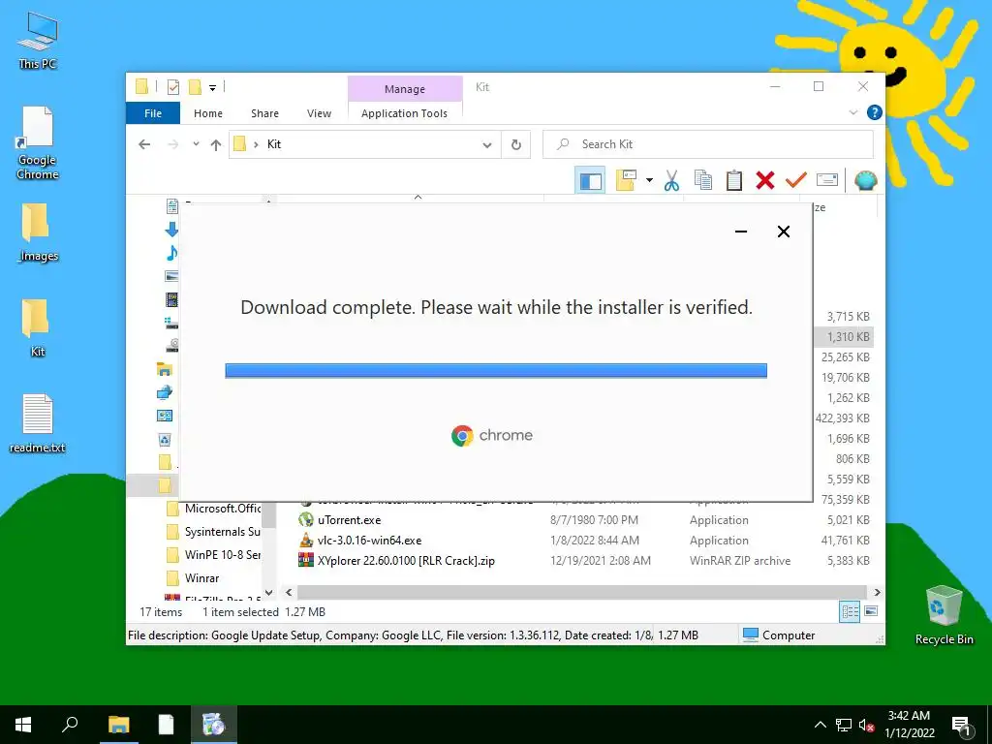Viewport: 992px width, 744px height.
Task: Switch to Large icons view in status bar
Action: click(871, 612)
